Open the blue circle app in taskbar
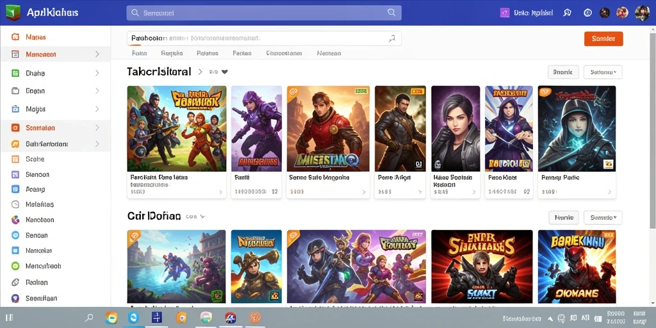 click(x=134, y=318)
